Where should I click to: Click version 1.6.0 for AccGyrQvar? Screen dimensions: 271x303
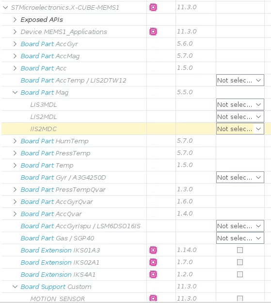(x=185, y=202)
